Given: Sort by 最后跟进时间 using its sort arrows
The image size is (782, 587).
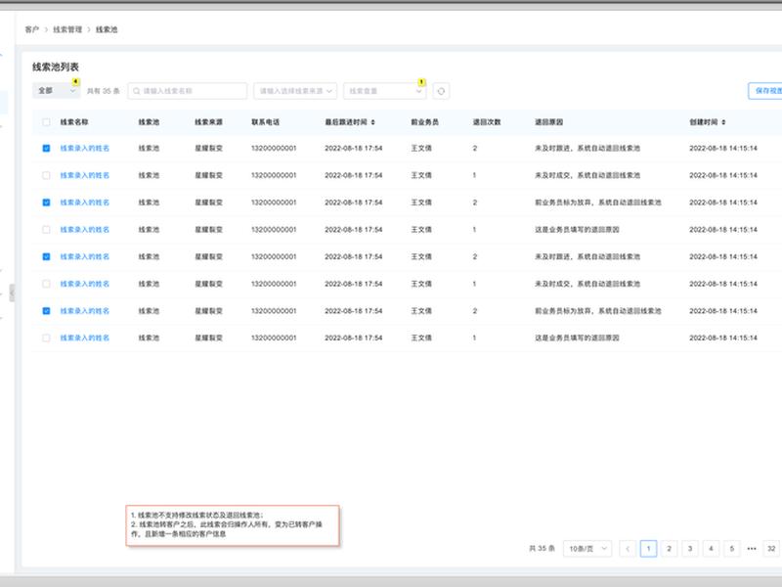Looking at the screenshot, I should point(373,122).
